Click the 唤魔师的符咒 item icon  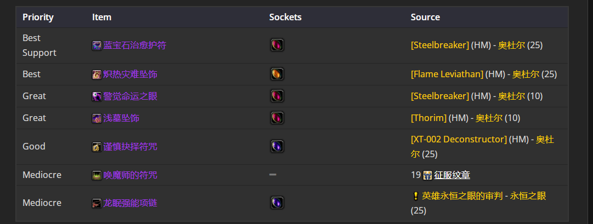tap(97, 175)
